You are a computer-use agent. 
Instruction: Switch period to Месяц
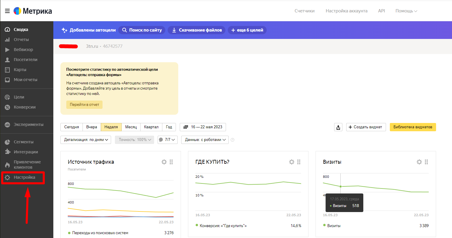pyautogui.click(x=131, y=127)
